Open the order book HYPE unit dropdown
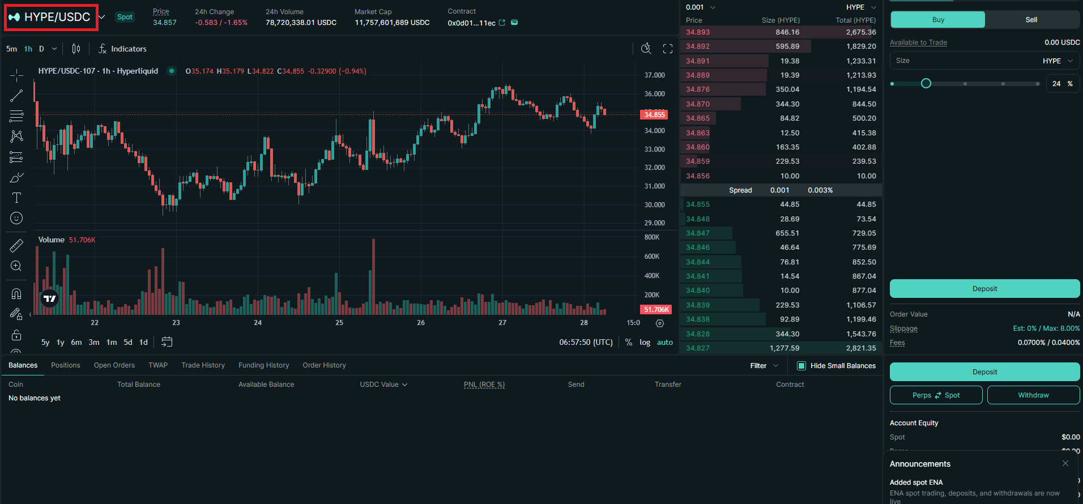Screen dimensions: 1083x504 [x=862, y=7]
